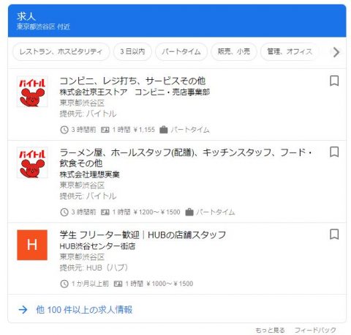Click company name HUB渋谷センター街店

97,246
